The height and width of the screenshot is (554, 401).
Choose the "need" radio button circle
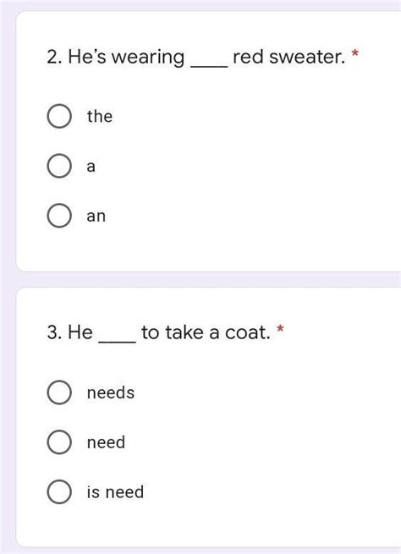[59, 442]
